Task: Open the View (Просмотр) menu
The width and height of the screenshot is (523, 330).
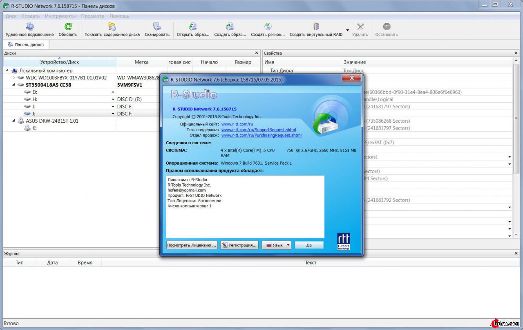Action: (x=93, y=16)
